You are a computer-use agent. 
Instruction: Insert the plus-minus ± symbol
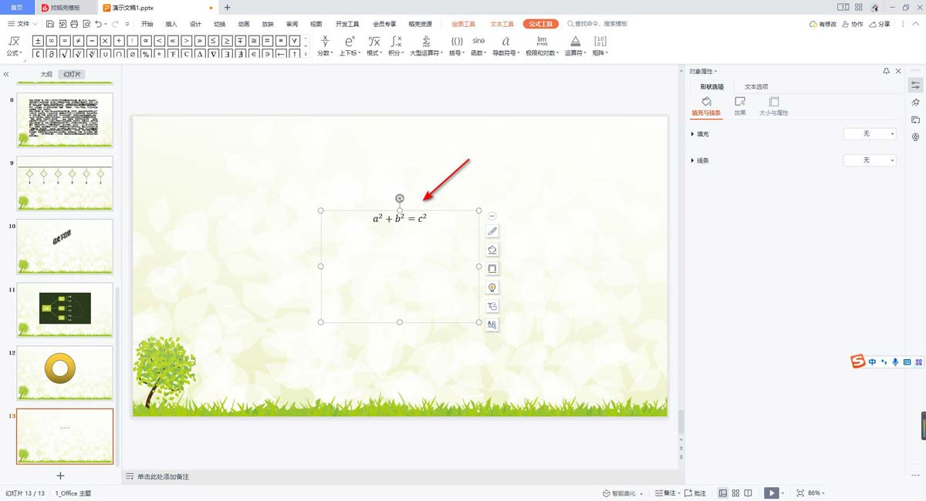[x=38, y=41]
